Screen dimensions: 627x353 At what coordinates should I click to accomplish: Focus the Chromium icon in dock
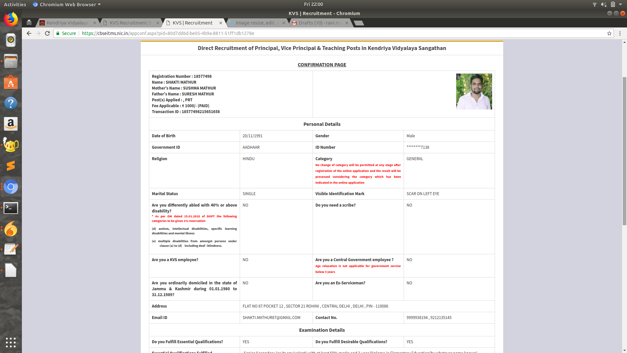[11, 187]
